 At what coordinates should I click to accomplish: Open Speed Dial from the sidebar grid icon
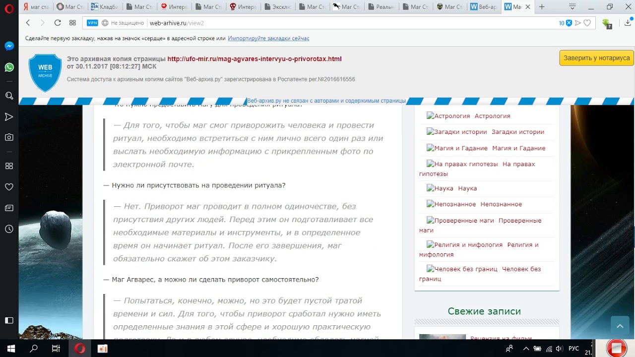point(9,166)
